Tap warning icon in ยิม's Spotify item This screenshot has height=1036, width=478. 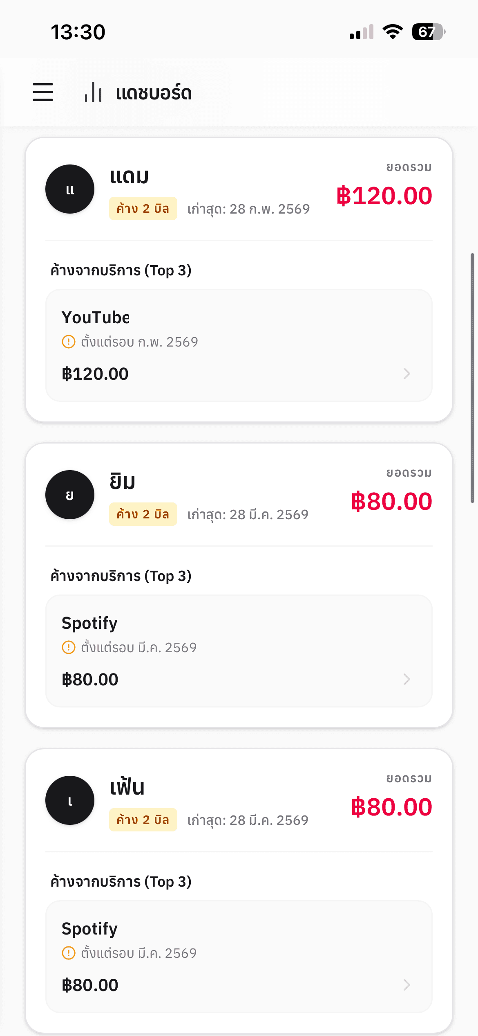coord(69,647)
